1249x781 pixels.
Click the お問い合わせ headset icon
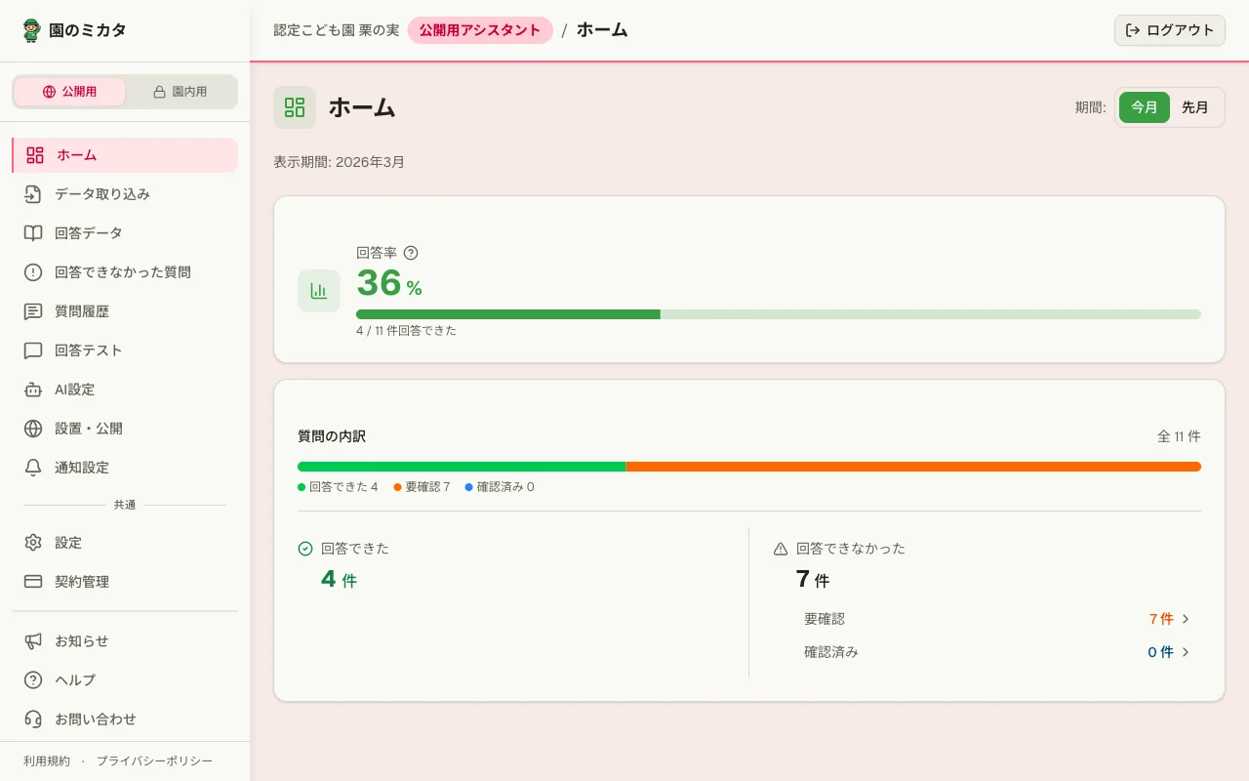pyautogui.click(x=33, y=719)
